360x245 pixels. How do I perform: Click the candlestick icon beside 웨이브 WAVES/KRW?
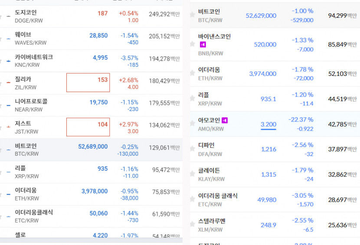[9, 39]
